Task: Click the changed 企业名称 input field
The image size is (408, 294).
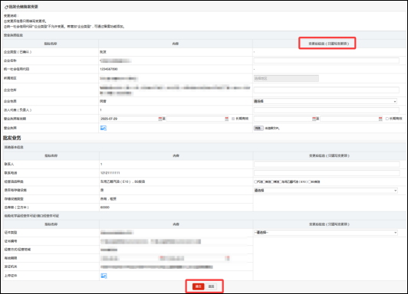Action: [x=326, y=60]
